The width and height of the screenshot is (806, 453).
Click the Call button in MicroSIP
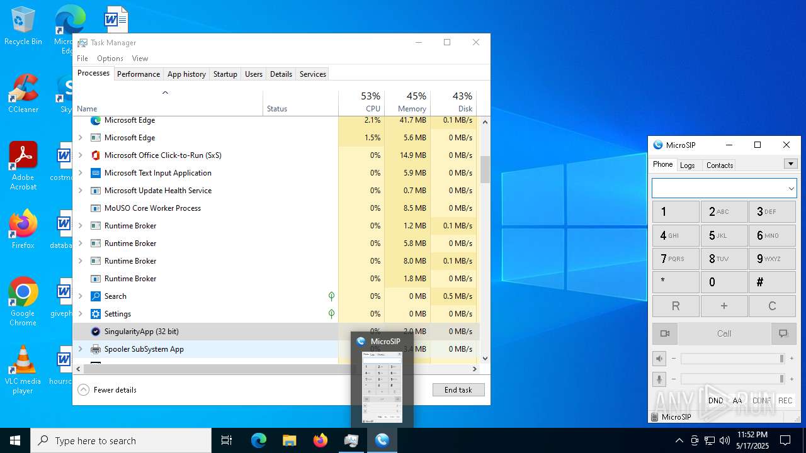point(724,333)
